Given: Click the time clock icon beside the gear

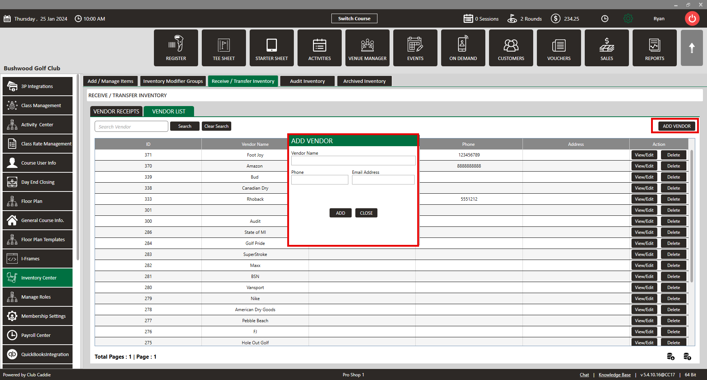Looking at the screenshot, I should 605,18.
